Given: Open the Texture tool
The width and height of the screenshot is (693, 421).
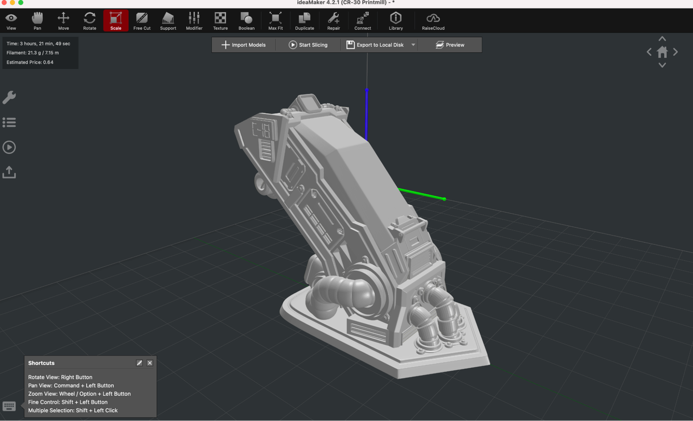Looking at the screenshot, I should [220, 21].
